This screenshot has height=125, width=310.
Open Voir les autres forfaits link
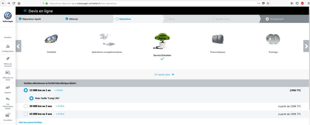(x=30, y=123)
